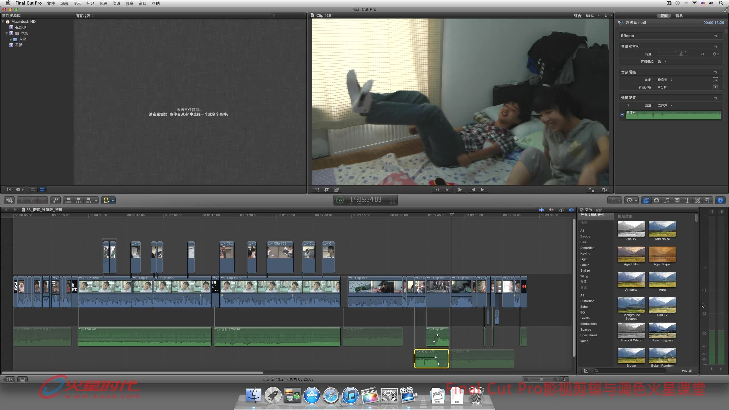The width and height of the screenshot is (729, 410).
Task: Click the unrate hollow star button
Action: 32,200
